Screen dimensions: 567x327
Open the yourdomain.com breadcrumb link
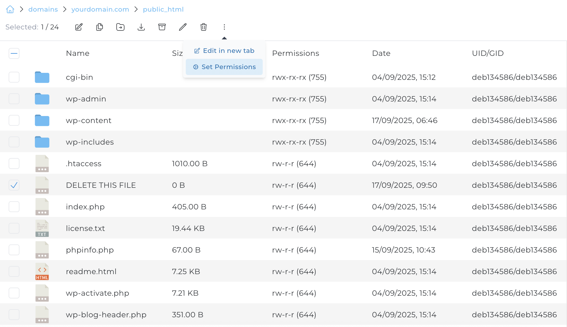click(100, 9)
